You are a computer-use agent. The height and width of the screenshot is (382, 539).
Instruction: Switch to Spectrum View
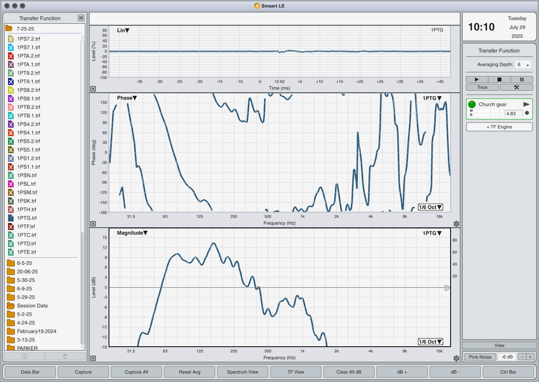(x=243, y=372)
